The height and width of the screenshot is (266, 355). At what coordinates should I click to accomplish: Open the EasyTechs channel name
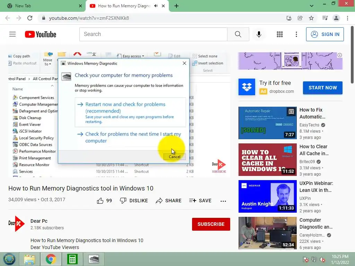pos(309,125)
